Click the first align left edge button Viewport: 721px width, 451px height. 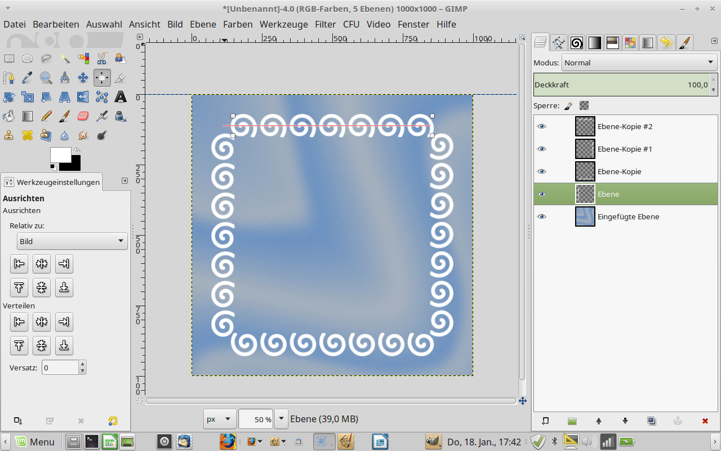pos(19,263)
